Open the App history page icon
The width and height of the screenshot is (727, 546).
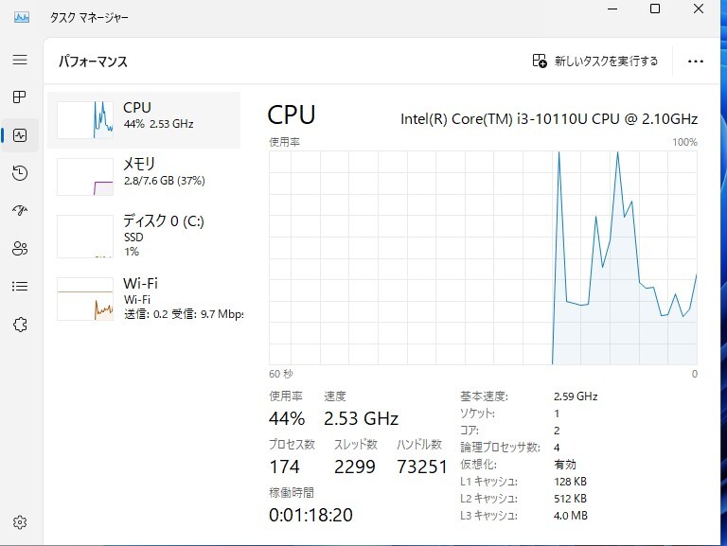[20, 173]
